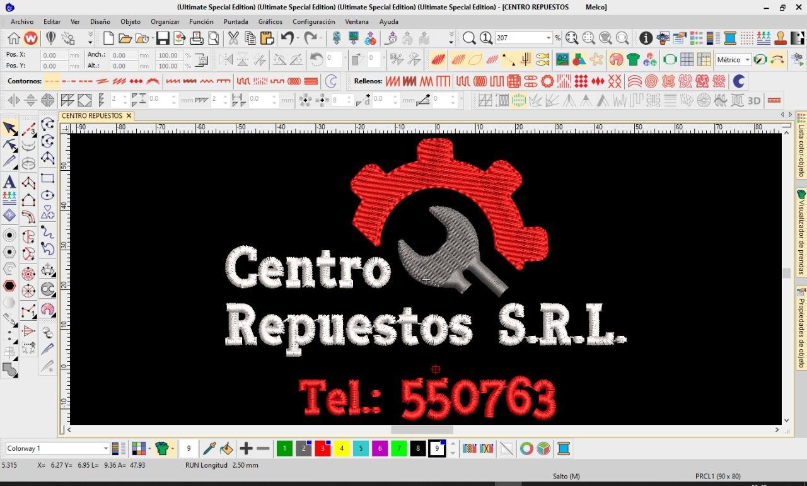
Task: Click the Cut scissors icon
Action: click(x=233, y=38)
